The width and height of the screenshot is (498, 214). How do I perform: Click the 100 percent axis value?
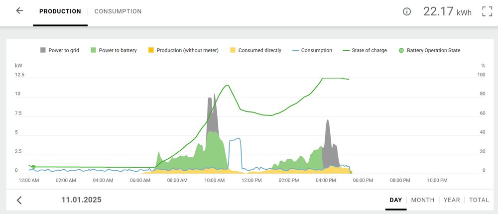click(482, 75)
